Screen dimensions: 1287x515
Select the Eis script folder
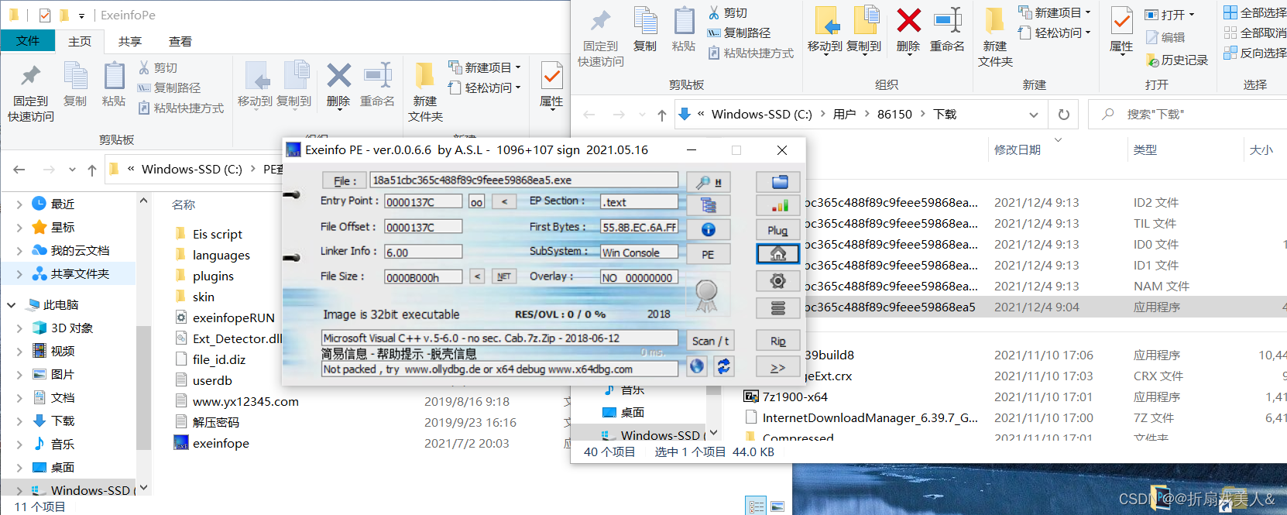tap(217, 234)
